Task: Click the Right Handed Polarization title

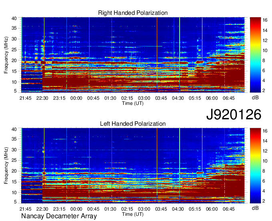Action: tap(133, 13)
